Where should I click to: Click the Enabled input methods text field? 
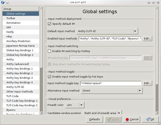pyautogui.click(x=110, y=39)
